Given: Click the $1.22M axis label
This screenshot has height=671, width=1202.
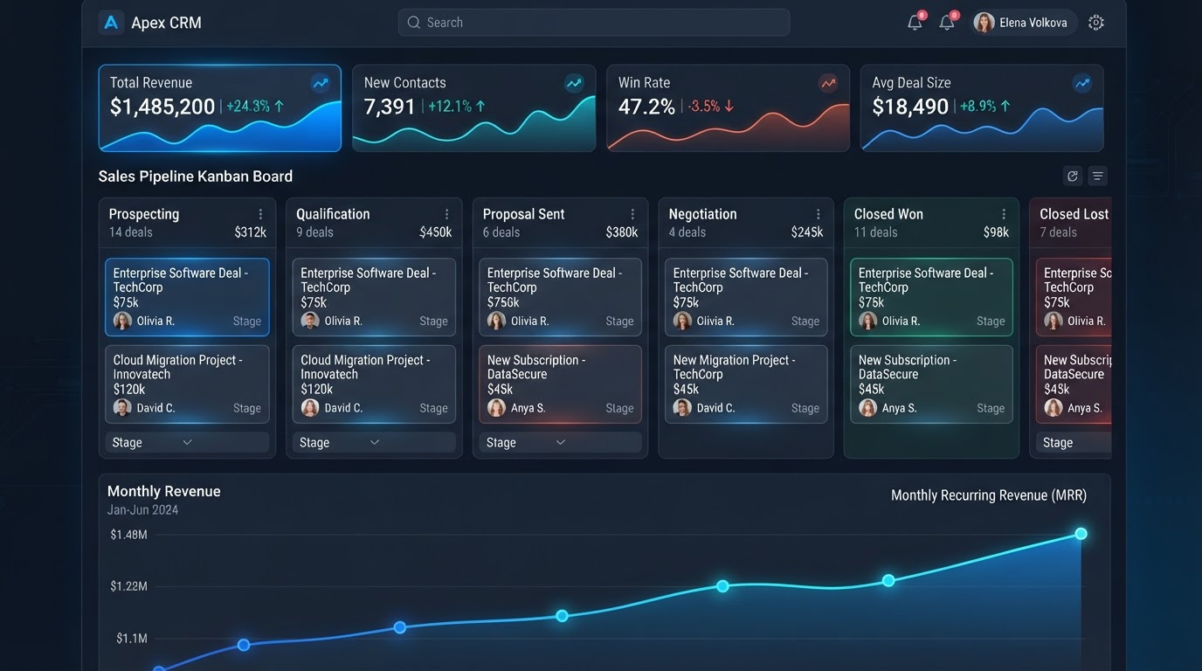Looking at the screenshot, I should [128, 586].
